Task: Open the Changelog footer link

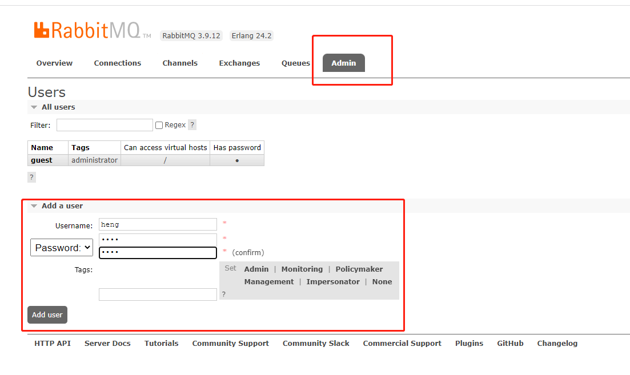Action: point(557,343)
